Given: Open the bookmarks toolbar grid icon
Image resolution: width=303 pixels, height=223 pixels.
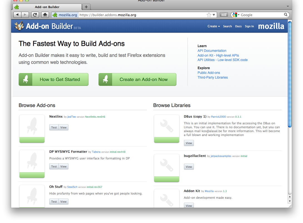Looking at the screenshot, I should pos(224,15).
